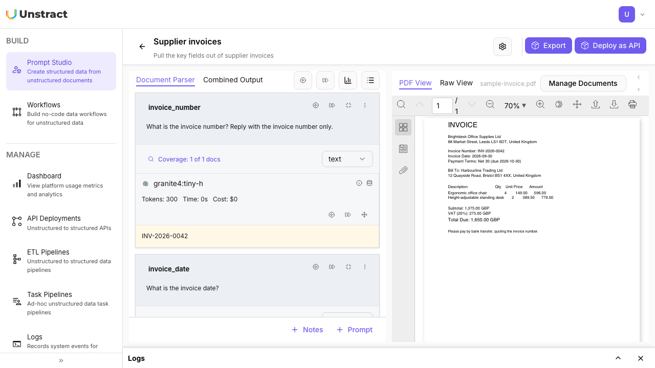Run the invoice_date prompt for current document
Image resolution: width=655 pixels, height=368 pixels.
point(316,267)
